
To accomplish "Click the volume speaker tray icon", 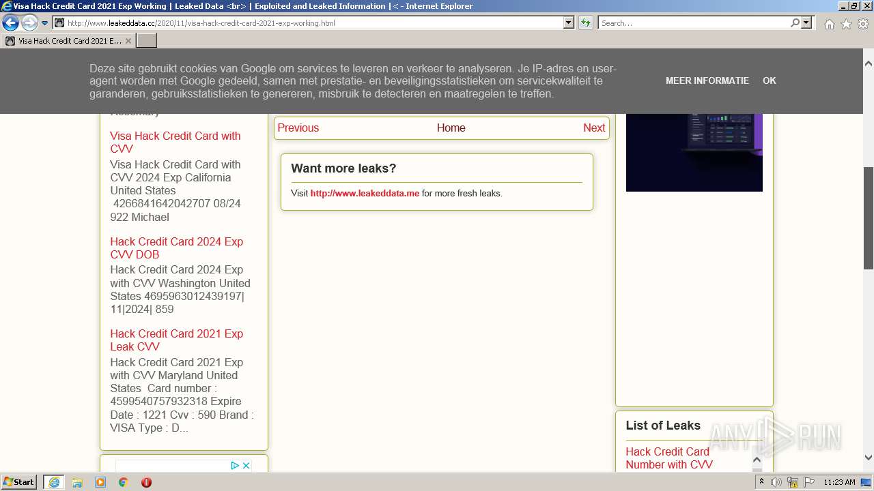I will [x=776, y=482].
